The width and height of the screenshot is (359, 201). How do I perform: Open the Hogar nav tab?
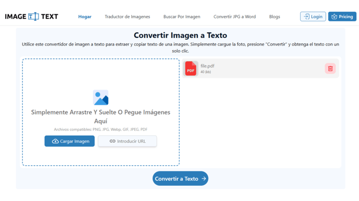(x=85, y=17)
